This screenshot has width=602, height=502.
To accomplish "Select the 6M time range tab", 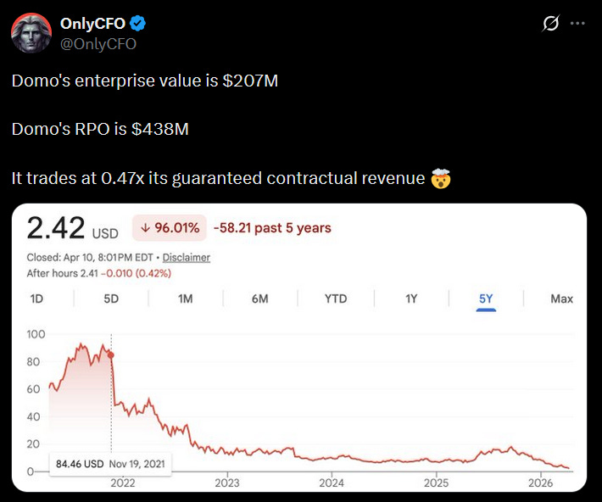I will click(x=260, y=298).
